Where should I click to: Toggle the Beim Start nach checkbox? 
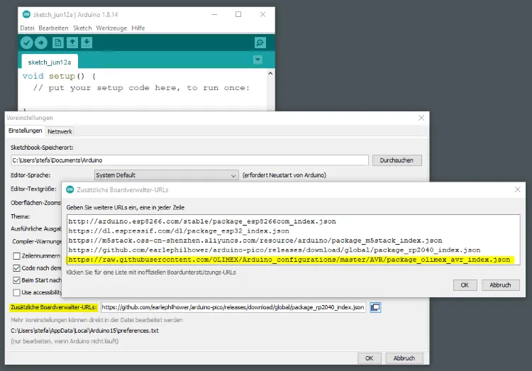click(x=16, y=280)
